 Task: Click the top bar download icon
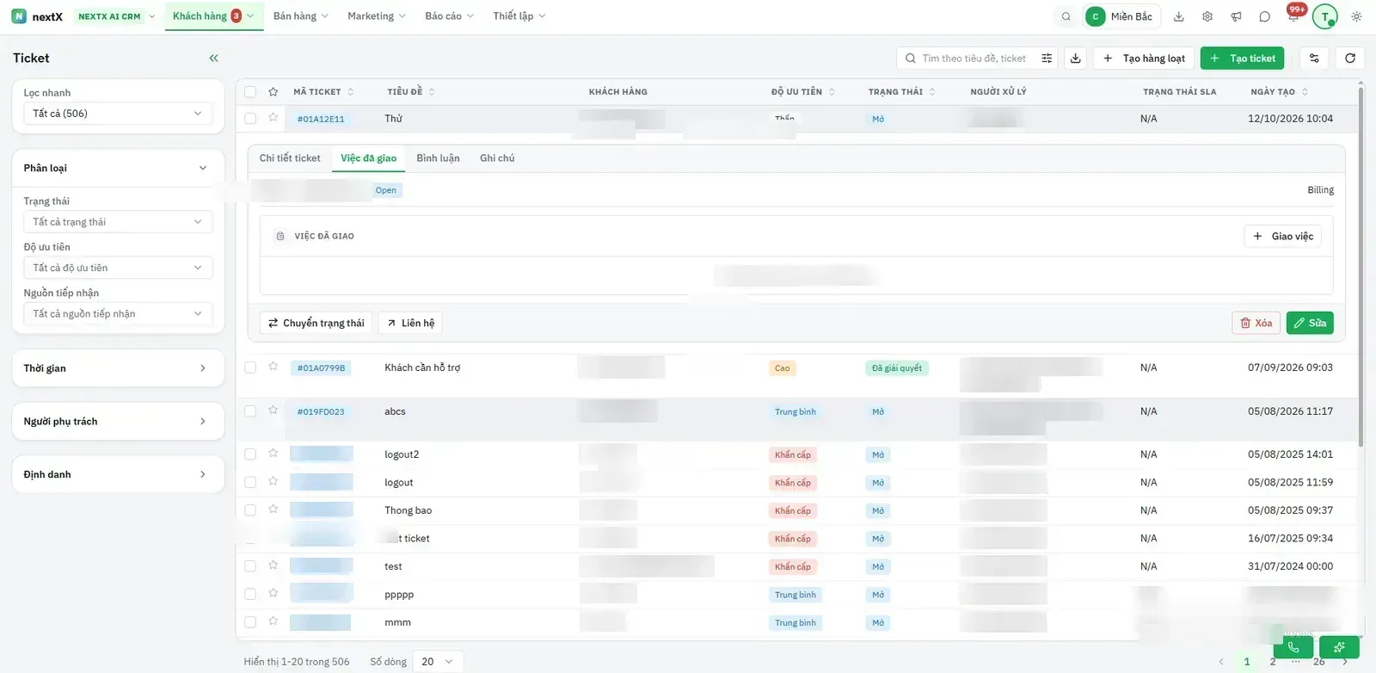coord(1179,16)
